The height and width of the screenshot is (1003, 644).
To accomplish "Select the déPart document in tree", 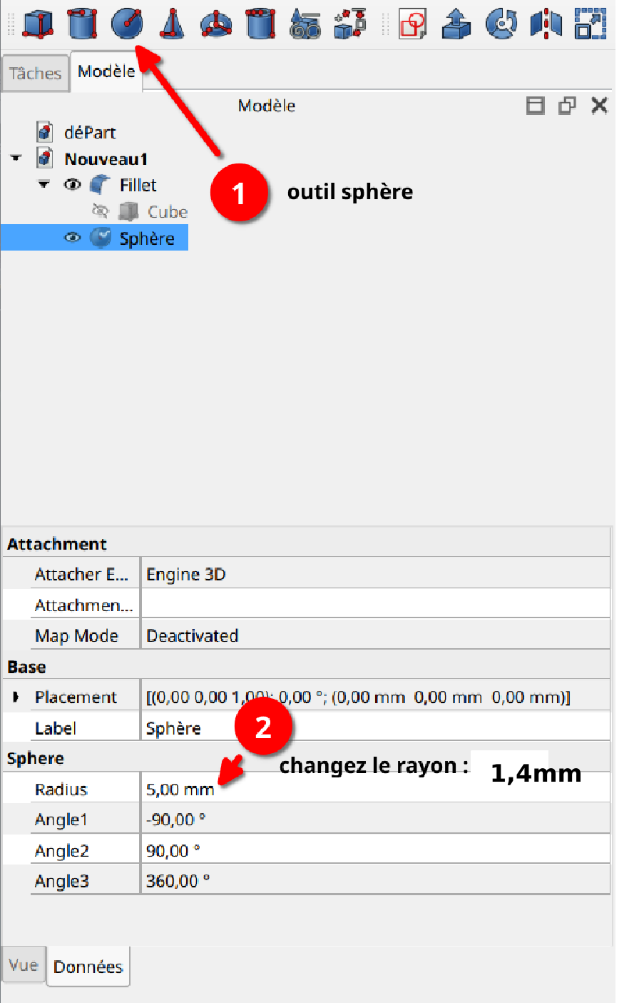I will click(x=89, y=132).
